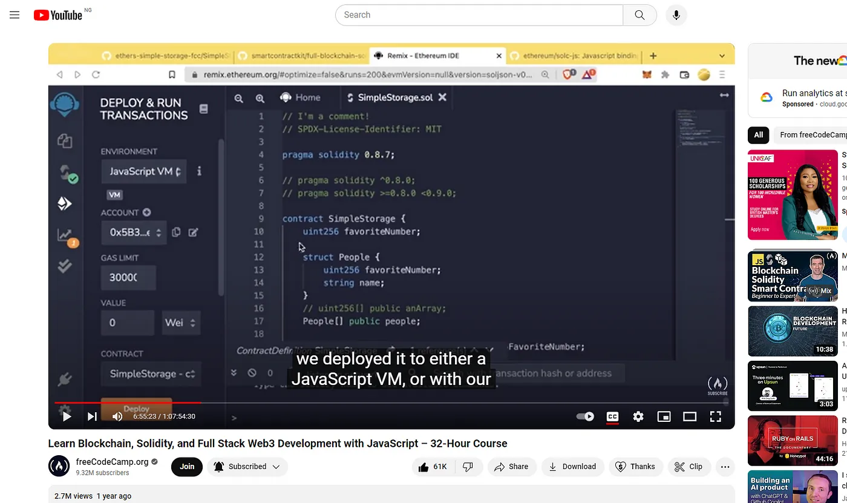Select the From freeCodeCamp filter chip
The image size is (847, 503).
(812, 134)
